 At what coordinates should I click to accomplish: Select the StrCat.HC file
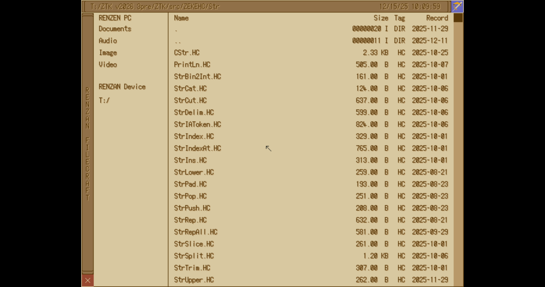[311, 88]
